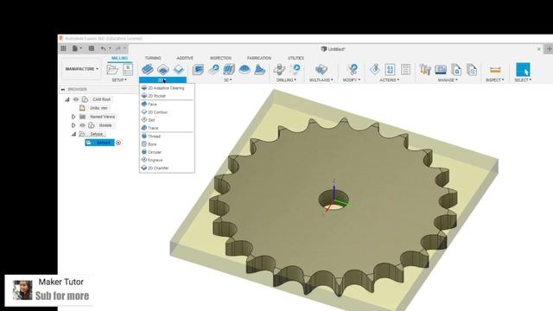Click the icon right of the Drill tool
Viewport: 553px width, 311px height.
pos(295,69)
